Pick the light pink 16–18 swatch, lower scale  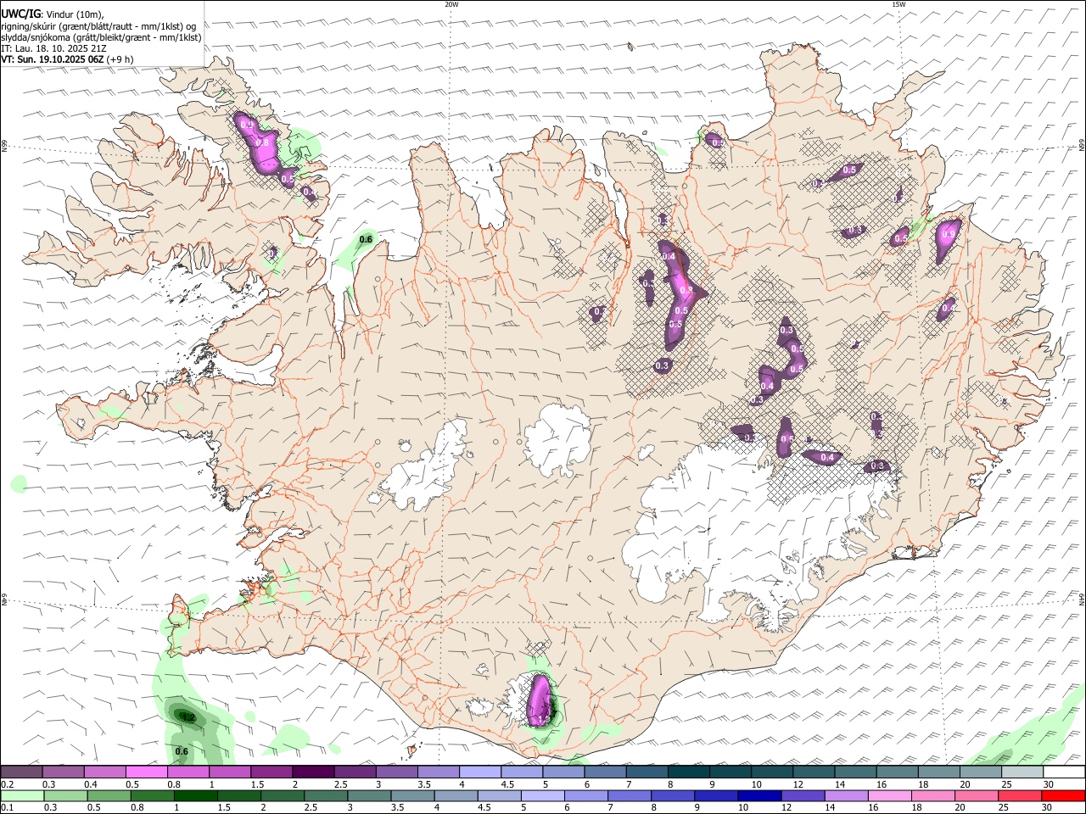[x=889, y=795]
